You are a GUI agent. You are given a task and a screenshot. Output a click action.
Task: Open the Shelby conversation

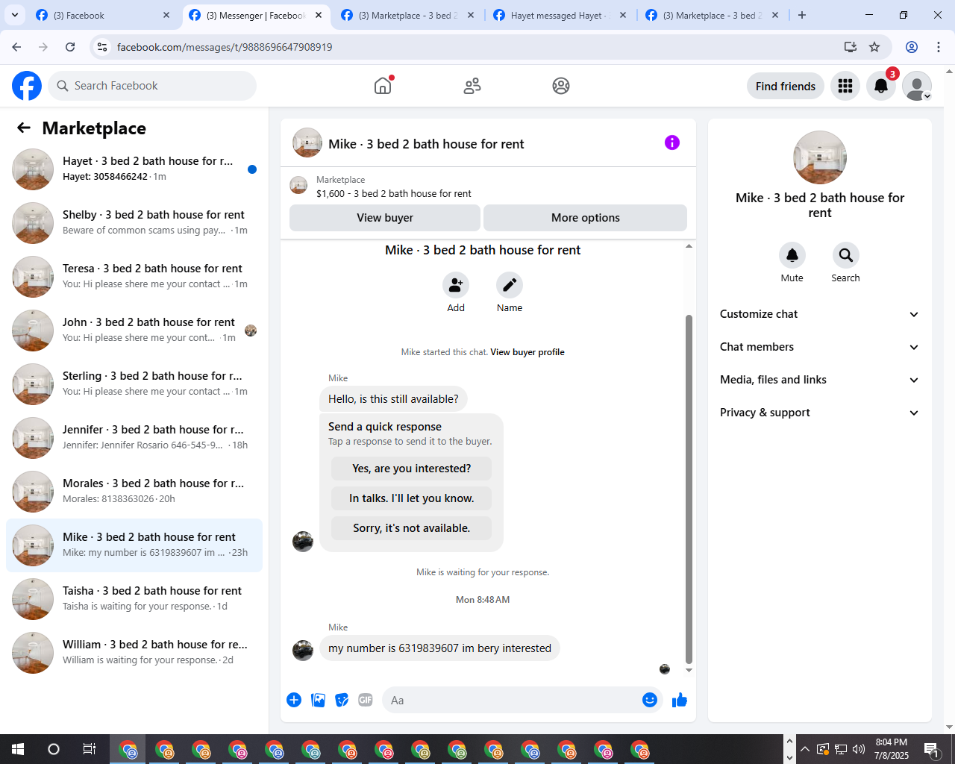point(134,223)
